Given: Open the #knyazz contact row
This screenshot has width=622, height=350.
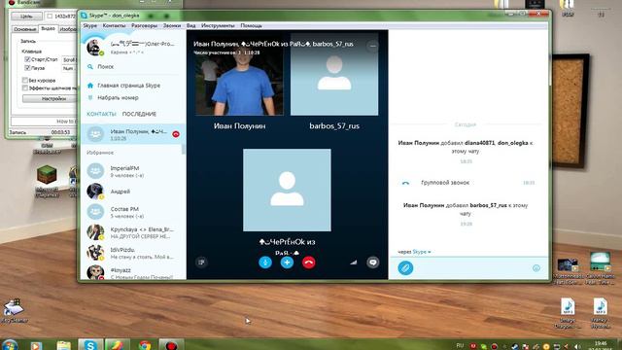Looking at the screenshot, I should [x=132, y=273].
